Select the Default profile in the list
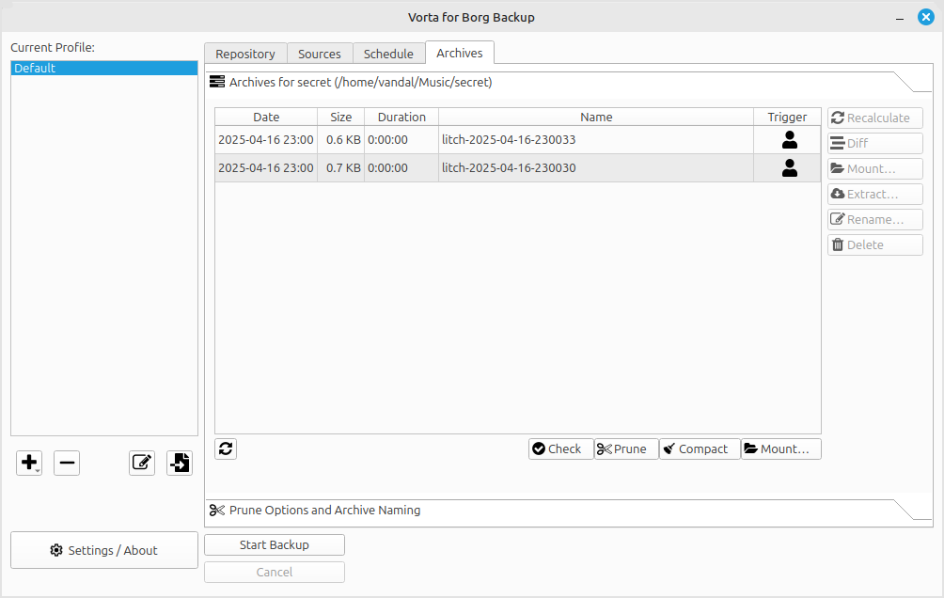944x598 pixels. (x=103, y=69)
